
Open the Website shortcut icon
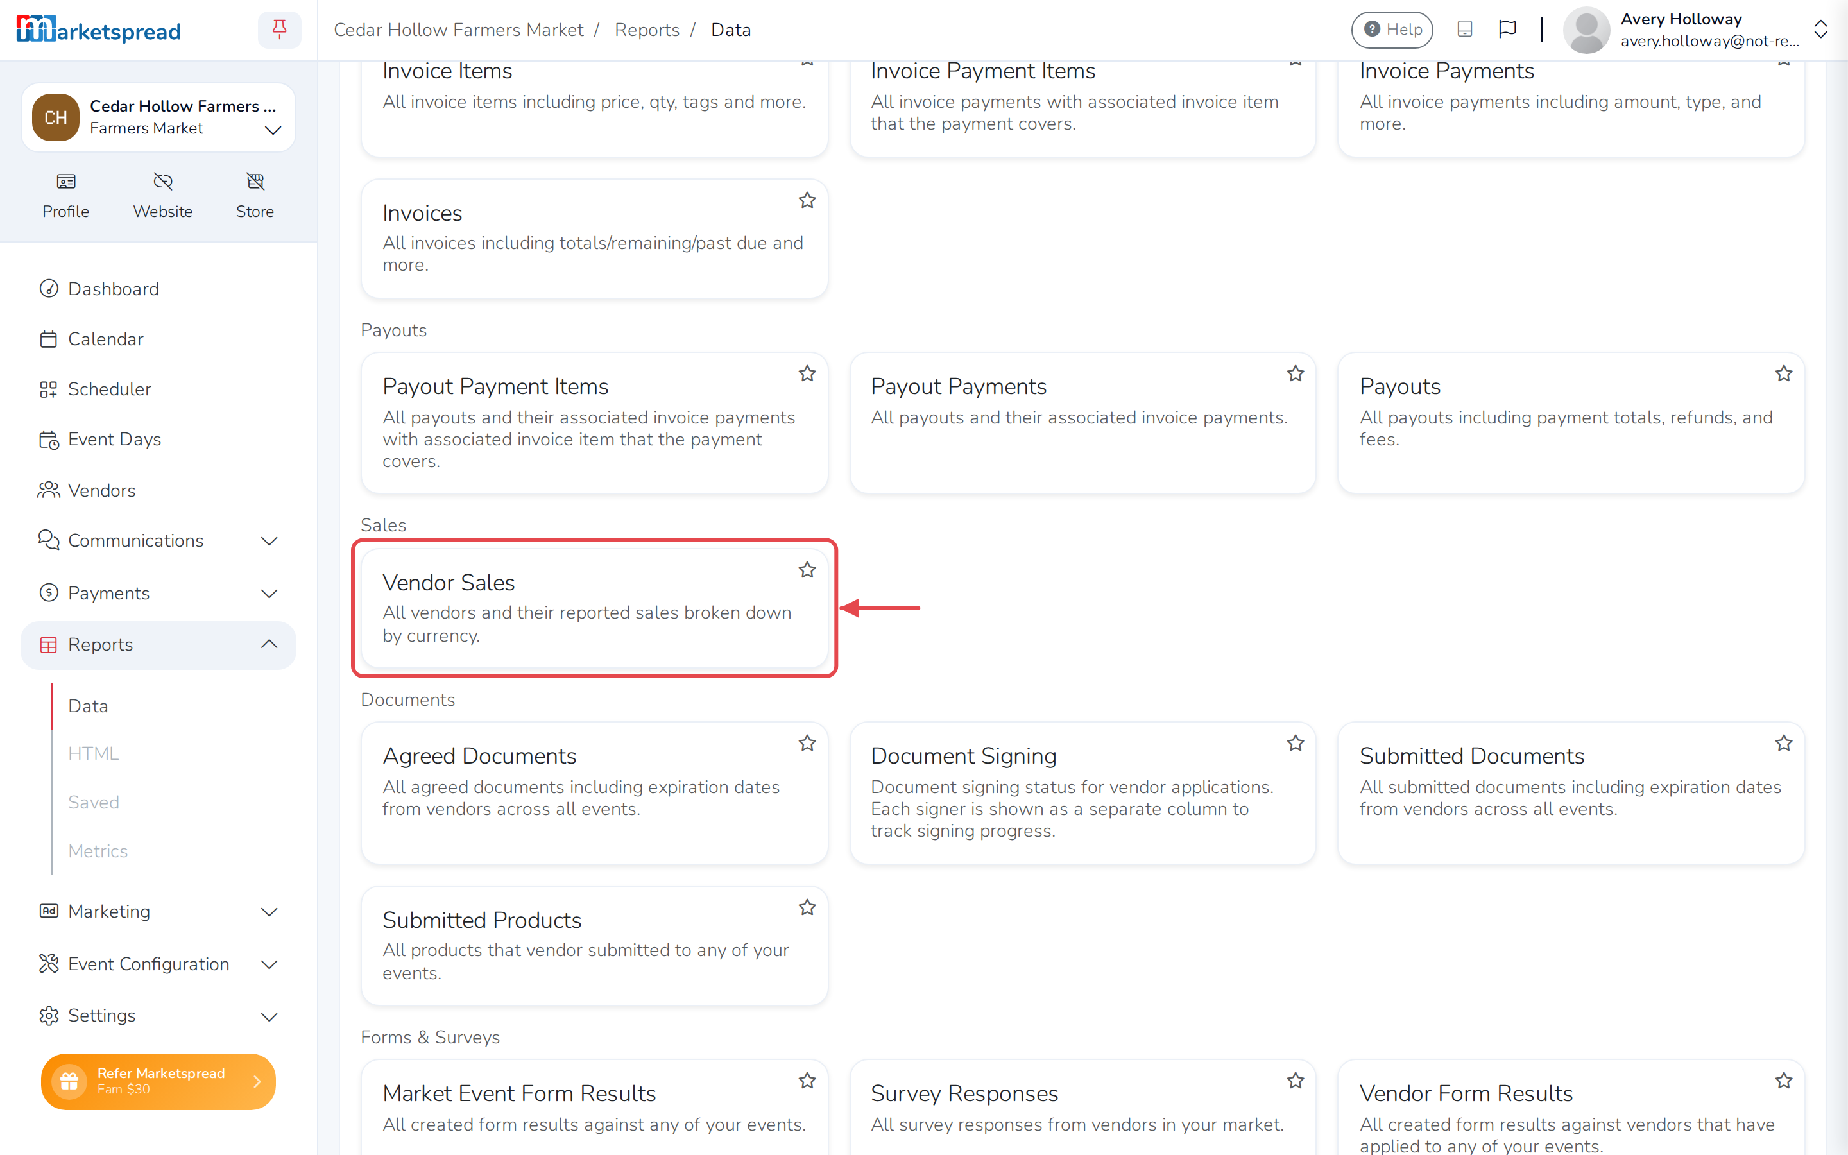click(x=162, y=182)
